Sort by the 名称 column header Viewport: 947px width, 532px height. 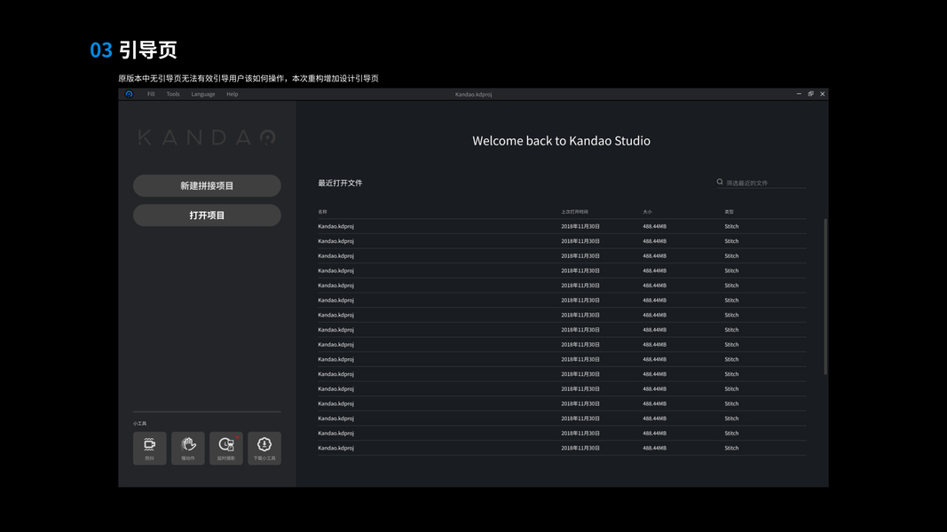coord(322,212)
